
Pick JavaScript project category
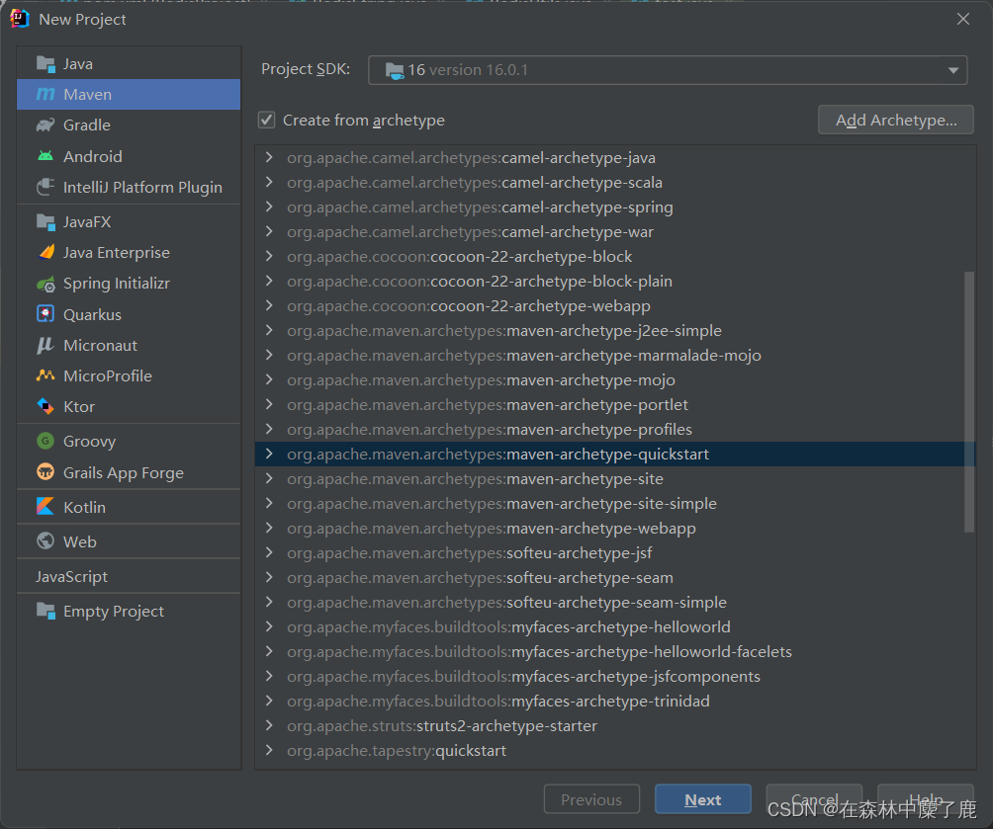coord(129,576)
